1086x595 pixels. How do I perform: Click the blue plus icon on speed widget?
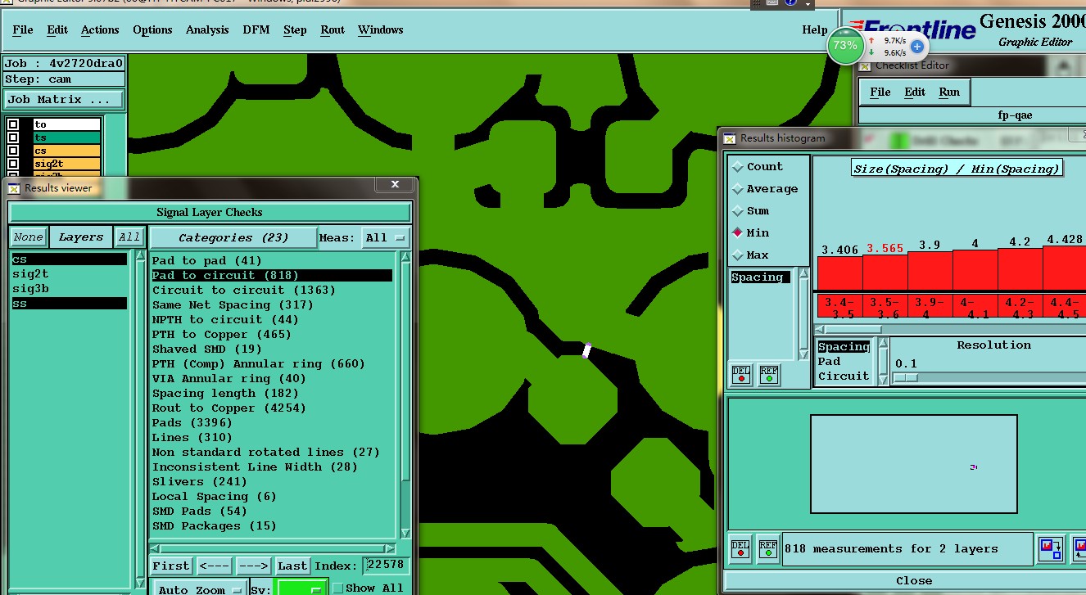pyautogui.click(x=917, y=47)
